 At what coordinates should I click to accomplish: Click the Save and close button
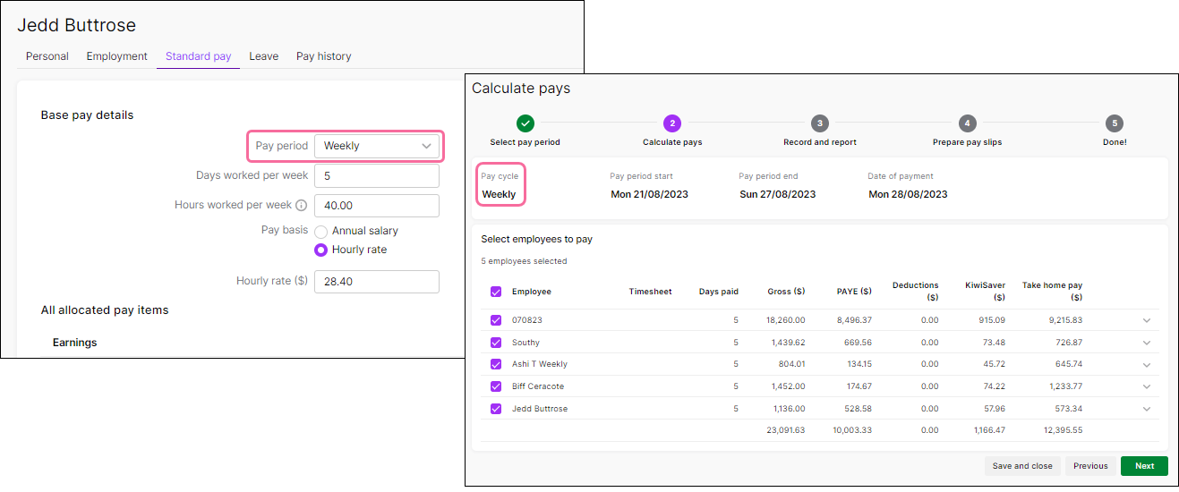1022,466
